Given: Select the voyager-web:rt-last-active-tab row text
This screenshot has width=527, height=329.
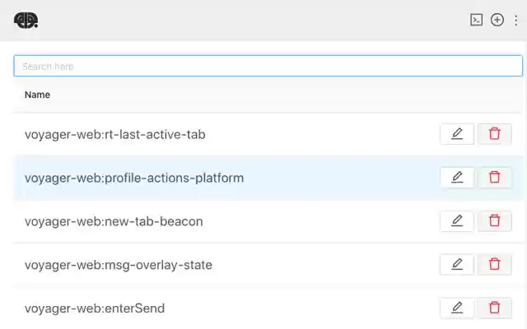Looking at the screenshot, I should coord(115,135).
